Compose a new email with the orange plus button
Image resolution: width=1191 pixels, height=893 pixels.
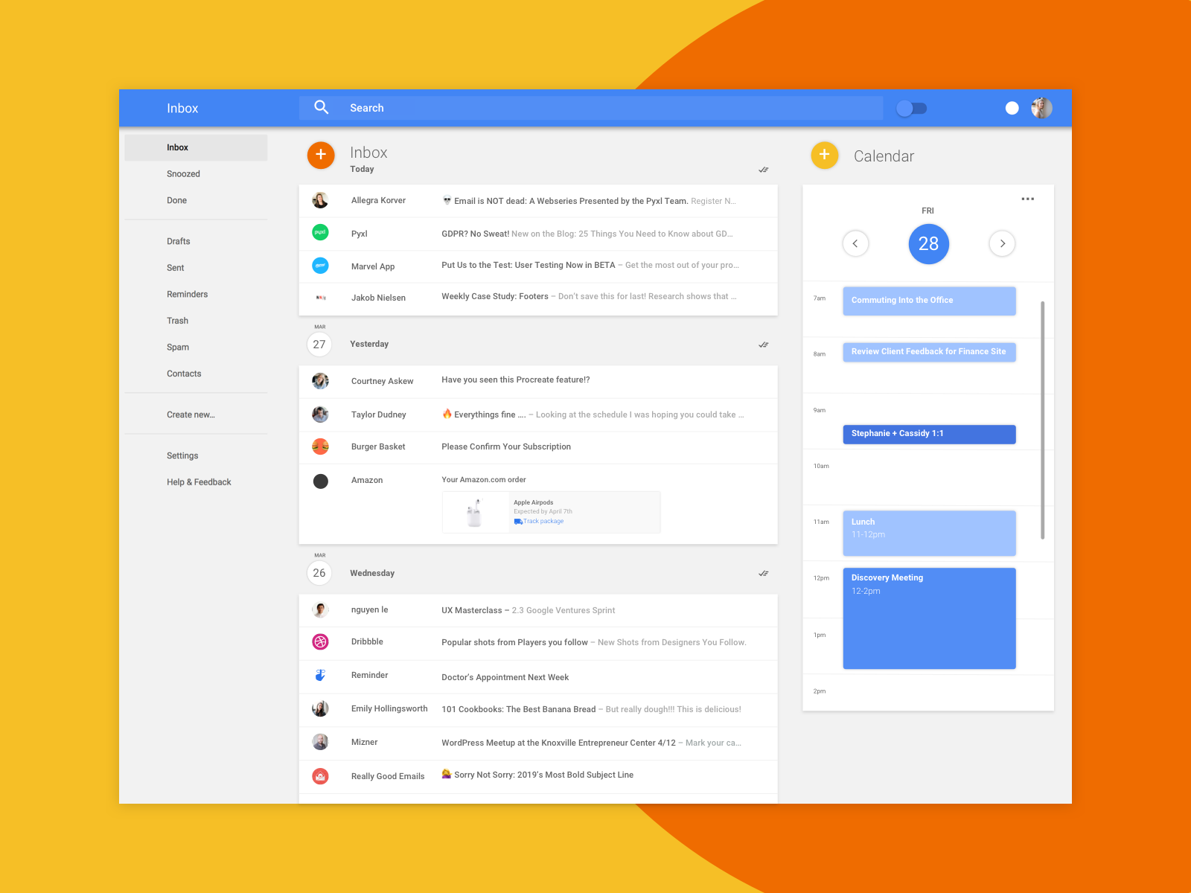tap(320, 155)
